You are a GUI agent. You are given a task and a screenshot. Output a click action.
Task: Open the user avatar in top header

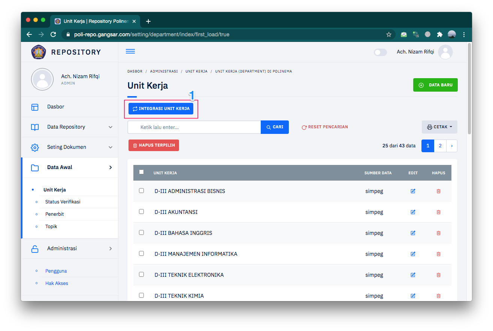click(x=445, y=52)
